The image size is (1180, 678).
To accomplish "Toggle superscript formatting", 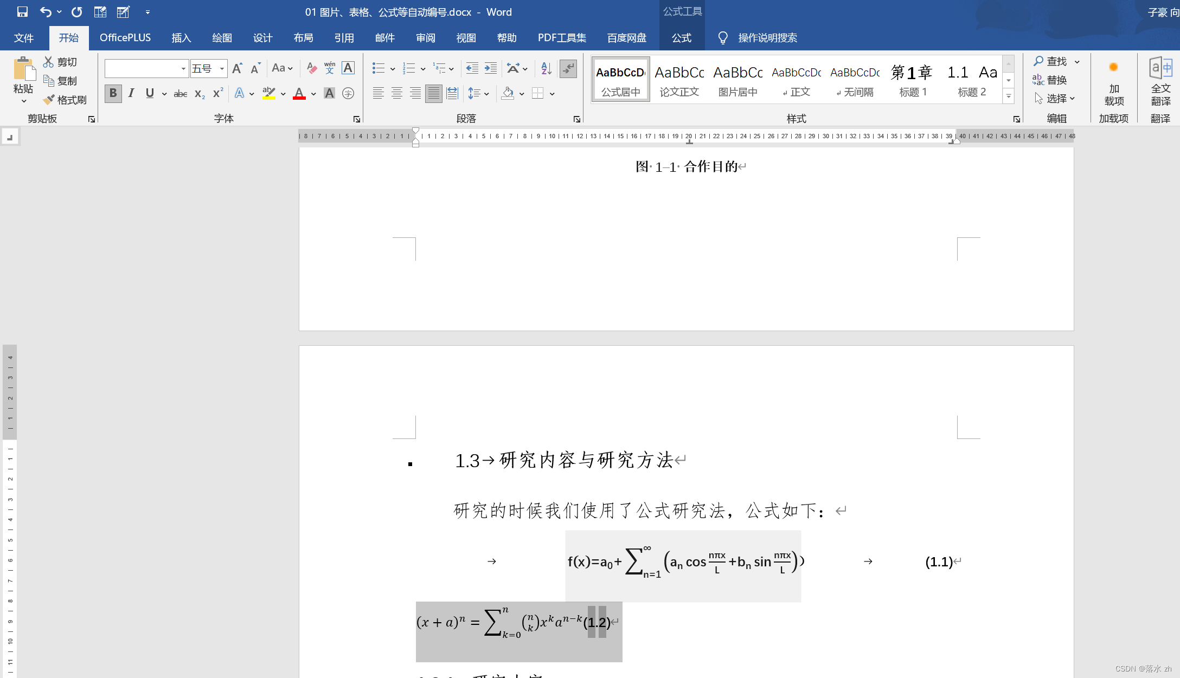I will coord(218,94).
